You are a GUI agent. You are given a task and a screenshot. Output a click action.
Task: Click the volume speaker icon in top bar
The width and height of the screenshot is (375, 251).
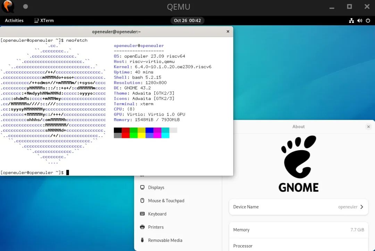coord(360,21)
